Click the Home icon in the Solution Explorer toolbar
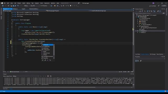 pos(140,11)
